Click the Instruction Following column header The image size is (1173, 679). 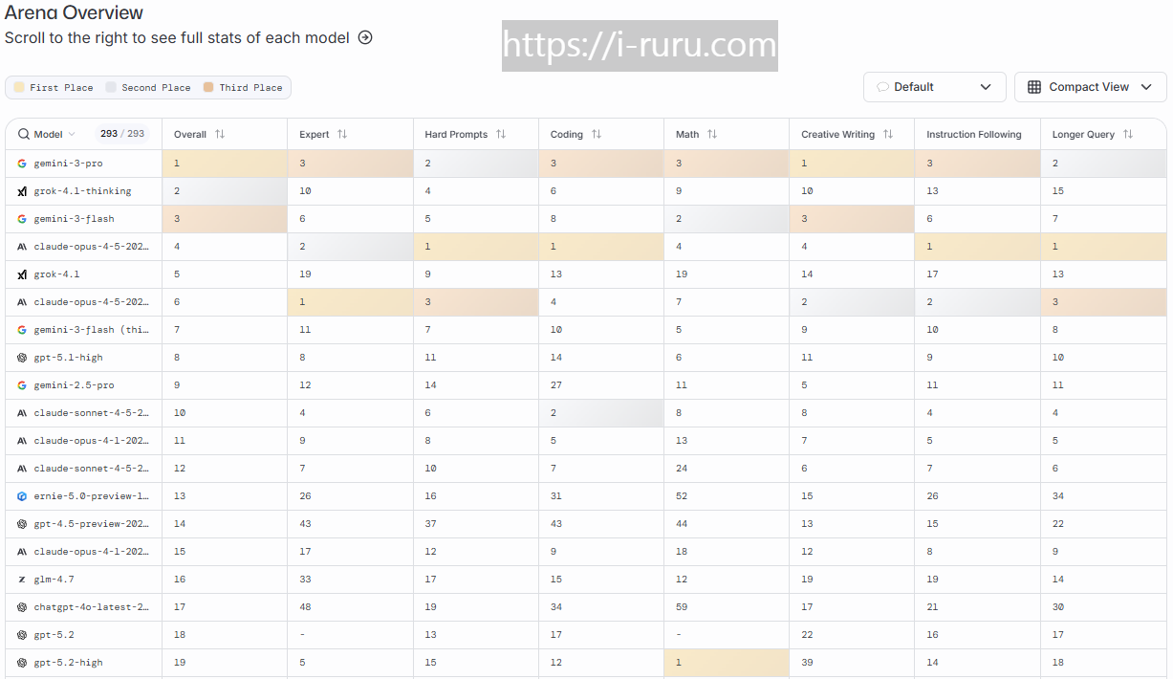click(974, 134)
